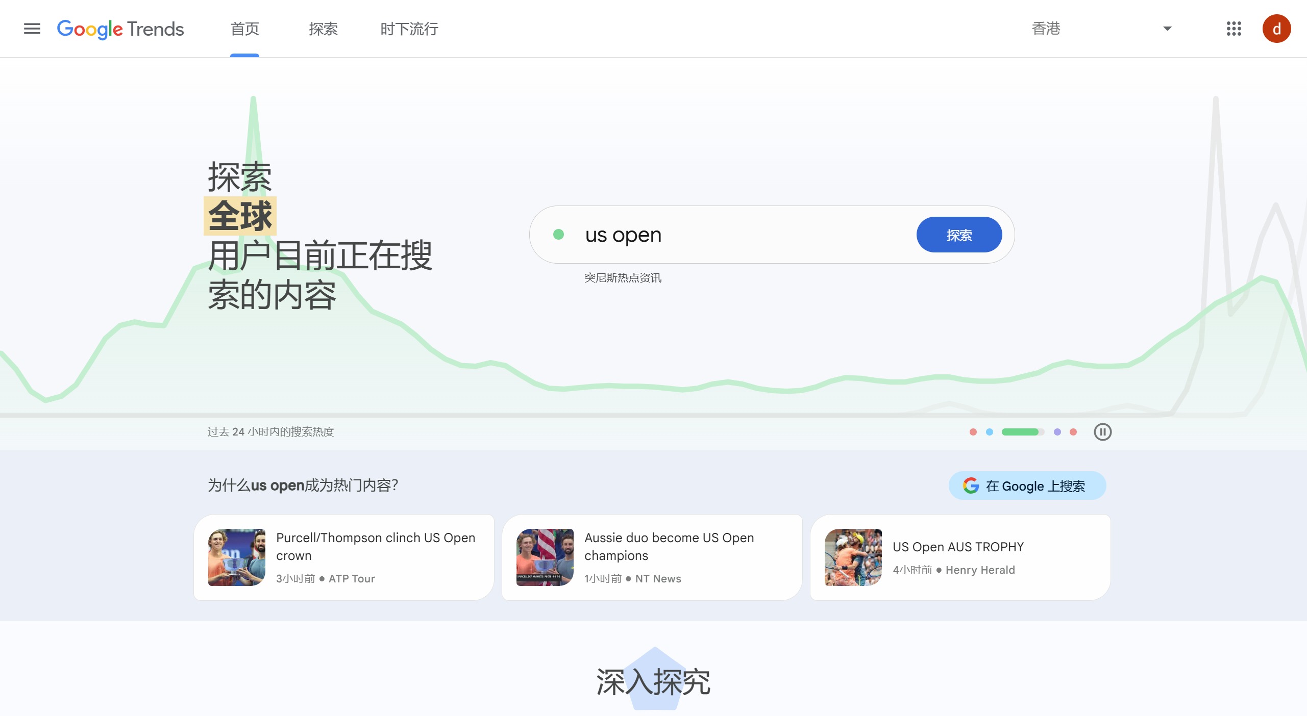Screen dimensions: 1307x716
Task: Select the first red trending story dot
Action: [974, 432]
